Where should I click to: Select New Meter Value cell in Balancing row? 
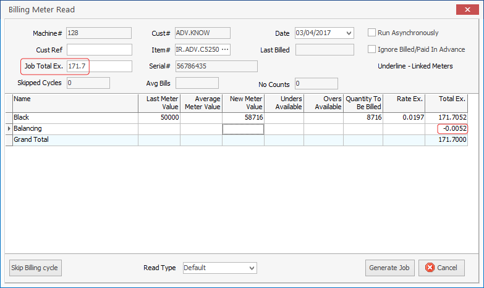coord(243,129)
